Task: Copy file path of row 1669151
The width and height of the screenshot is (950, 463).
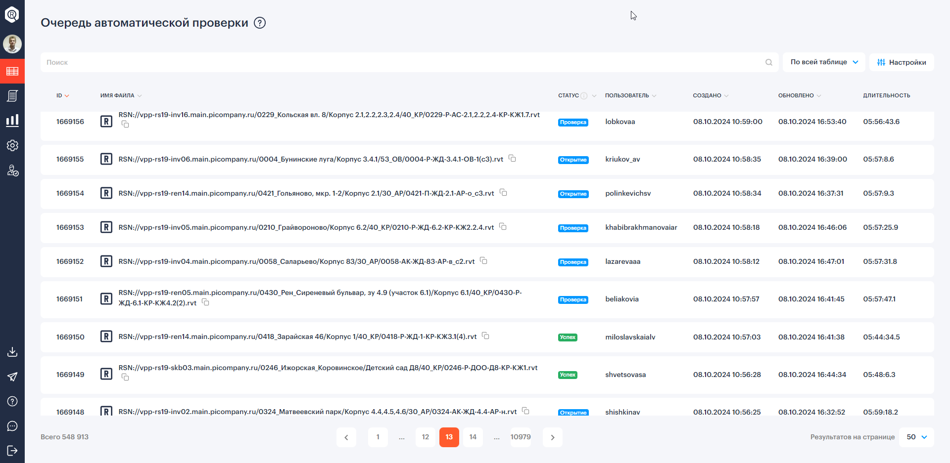Action: coord(206,302)
